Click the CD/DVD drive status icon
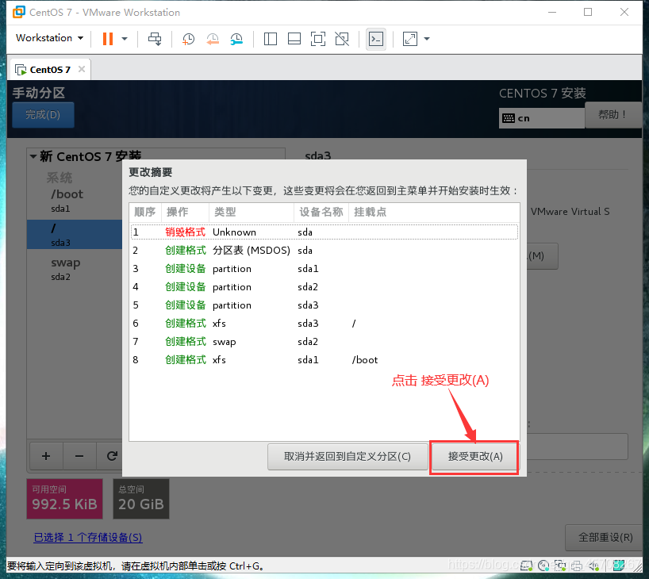 (543, 566)
